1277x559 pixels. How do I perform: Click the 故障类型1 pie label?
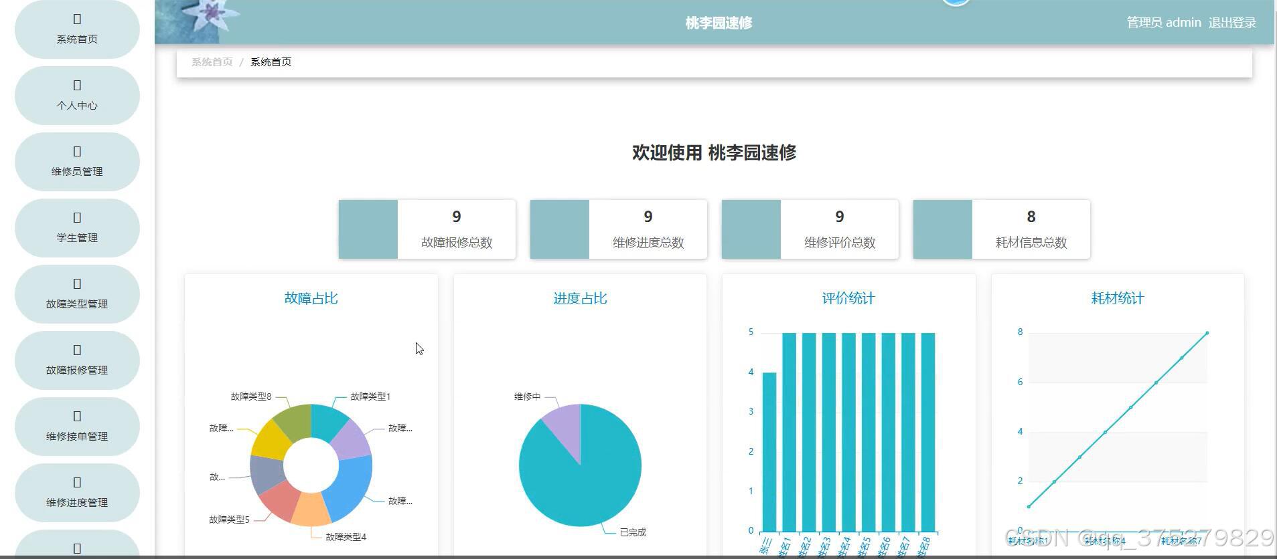[x=370, y=397]
